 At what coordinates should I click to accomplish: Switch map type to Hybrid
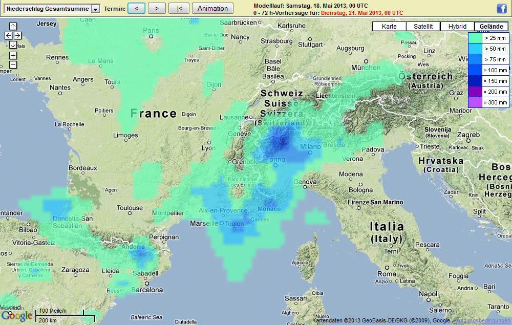[x=457, y=27]
